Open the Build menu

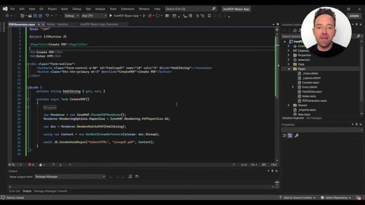tap(64, 9)
